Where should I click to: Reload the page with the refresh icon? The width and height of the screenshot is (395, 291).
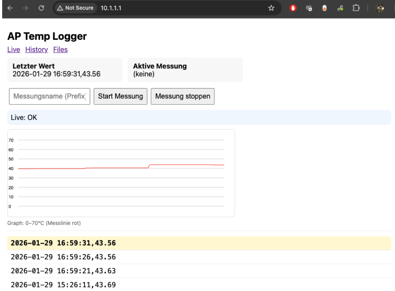(x=41, y=8)
